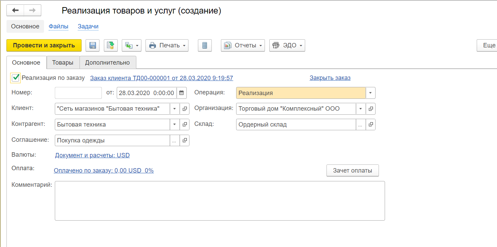Expand the Операция dropdown list

pos(370,93)
